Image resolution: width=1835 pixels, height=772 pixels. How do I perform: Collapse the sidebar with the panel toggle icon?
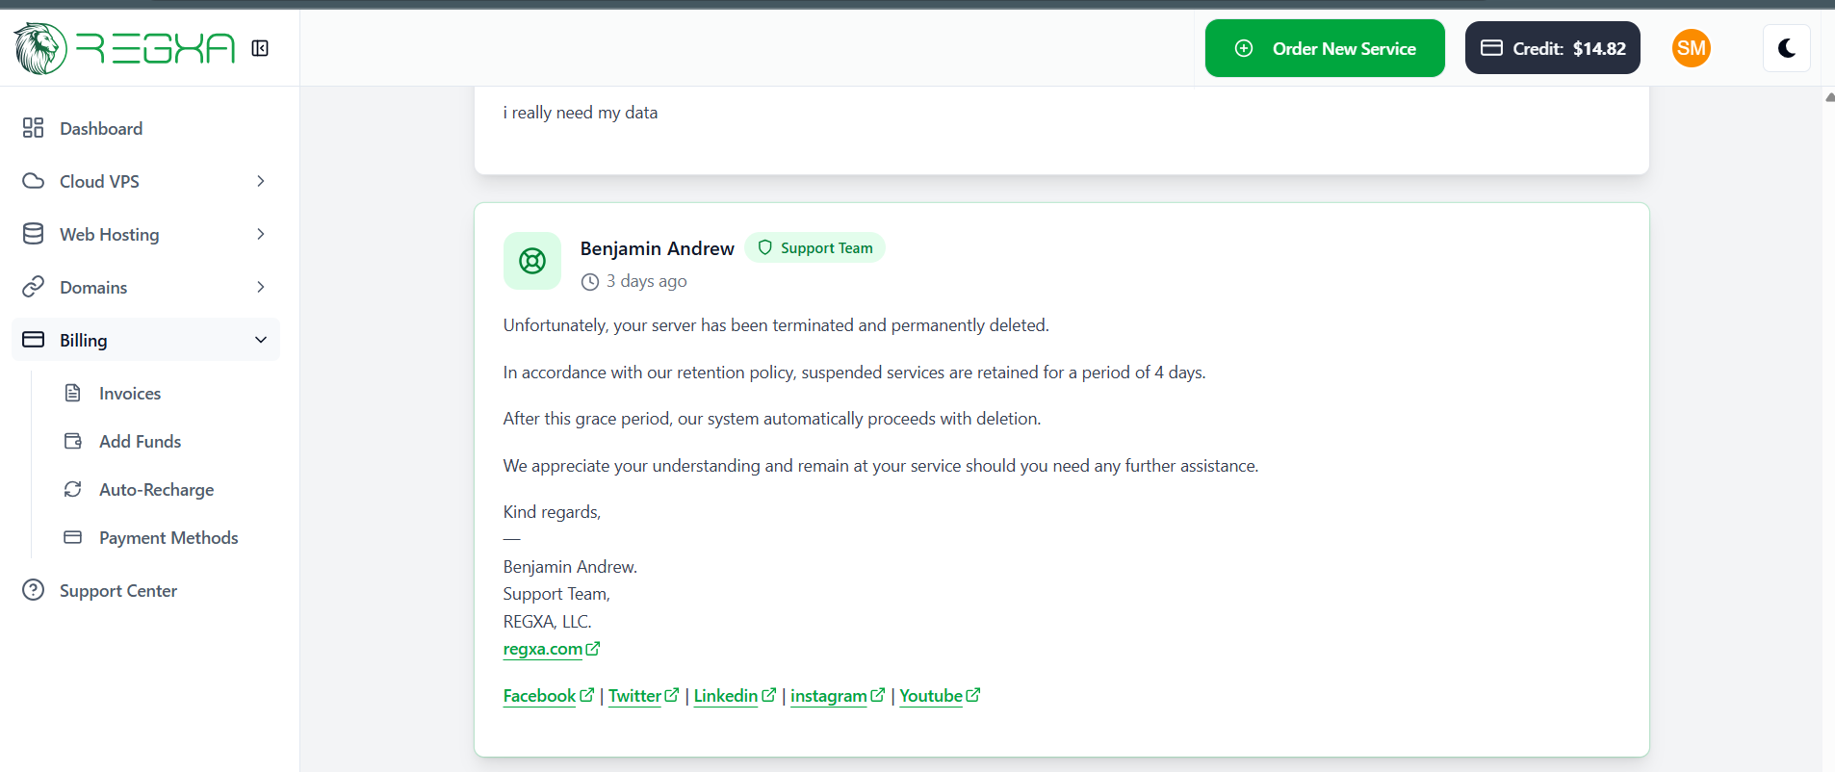click(260, 48)
